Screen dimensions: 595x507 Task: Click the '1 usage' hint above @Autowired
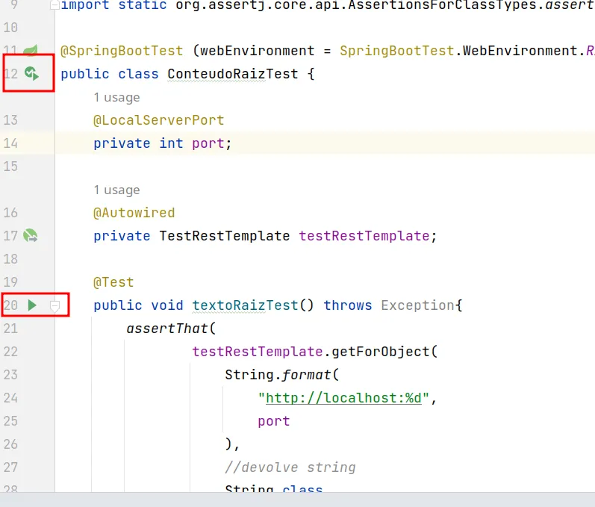117,190
